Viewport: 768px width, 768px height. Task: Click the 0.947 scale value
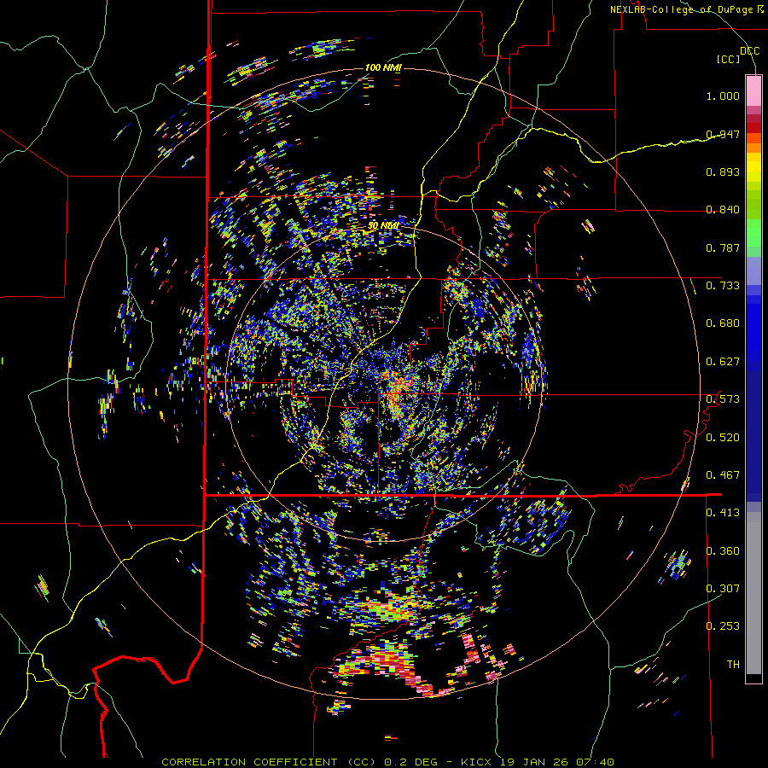pos(723,134)
